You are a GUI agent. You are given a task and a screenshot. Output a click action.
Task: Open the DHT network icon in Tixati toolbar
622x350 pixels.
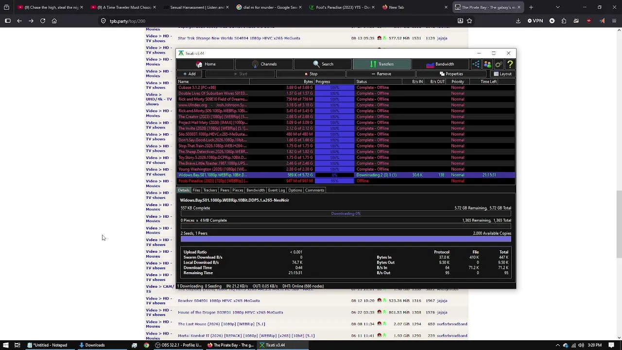(476, 64)
